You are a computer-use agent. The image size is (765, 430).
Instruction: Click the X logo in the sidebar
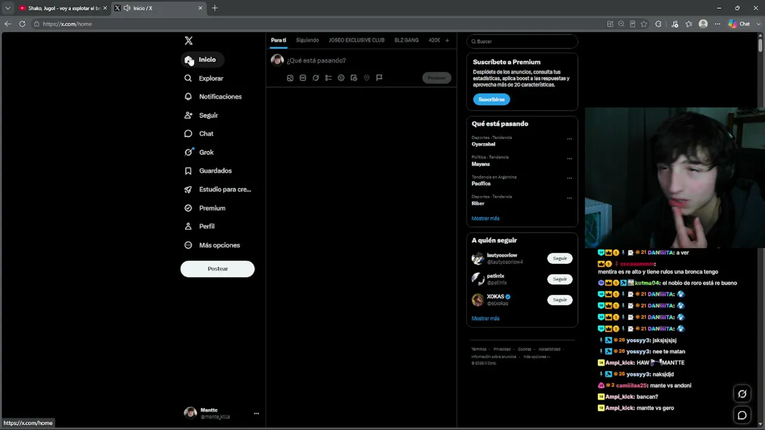coord(189,41)
